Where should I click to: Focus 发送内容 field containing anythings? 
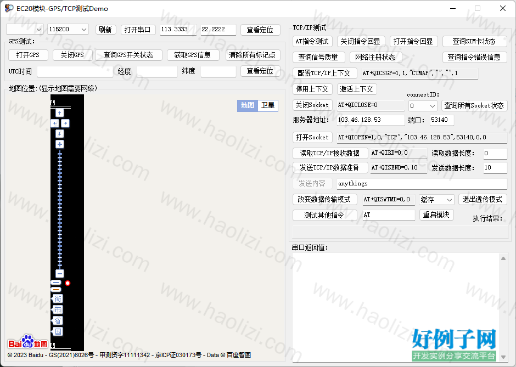pyautogui.click(x=422, y=183)
